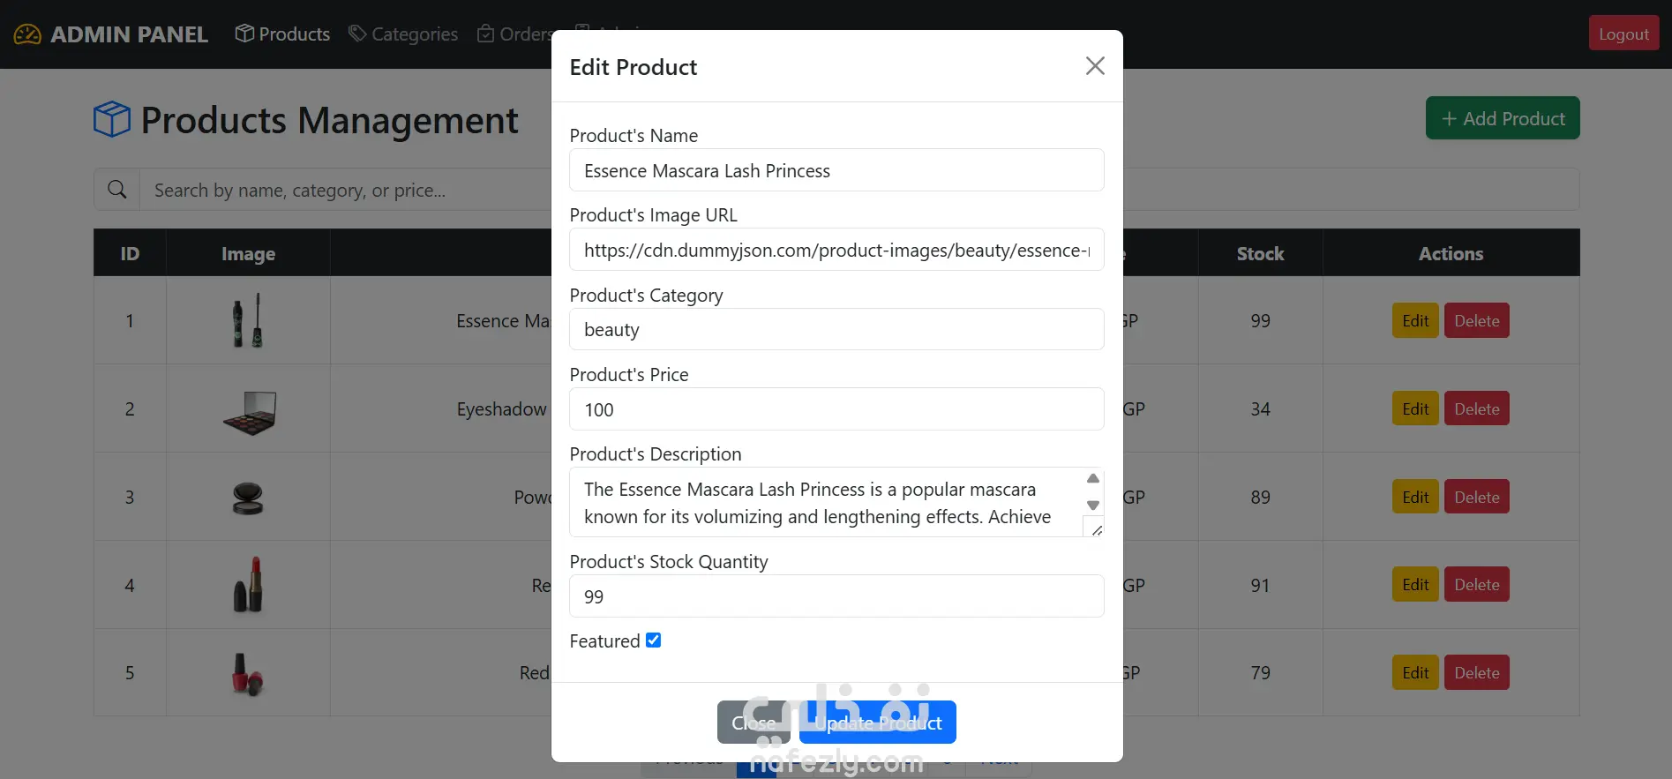
Task: Click the search magnifier icon
Action: [117, 190]
